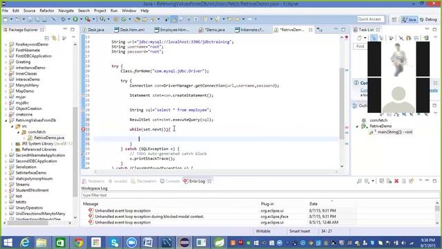
Task: Toggle Categorized view in Task List toolbar
Action: 374,38
